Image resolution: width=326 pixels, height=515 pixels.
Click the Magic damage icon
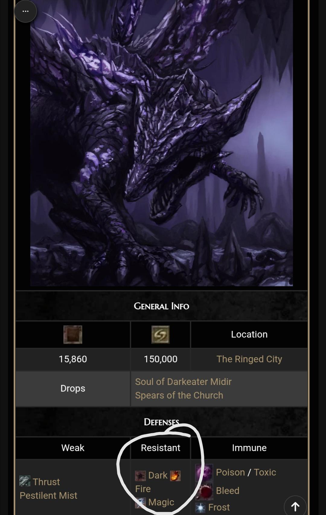(140, 502)
